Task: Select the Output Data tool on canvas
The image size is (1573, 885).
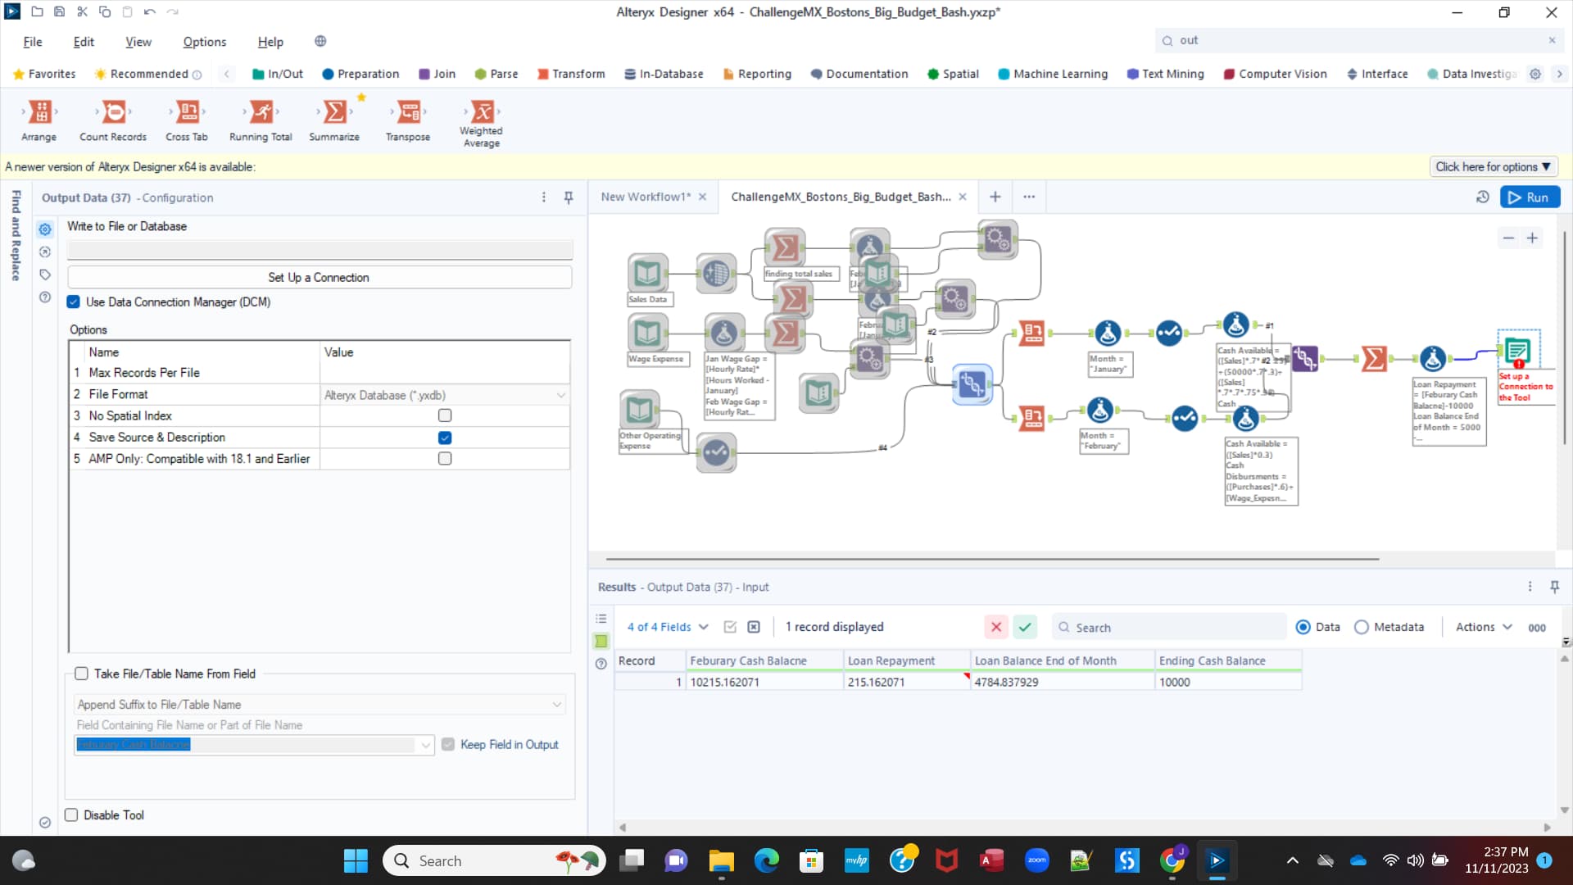Action: point(1517,351)
